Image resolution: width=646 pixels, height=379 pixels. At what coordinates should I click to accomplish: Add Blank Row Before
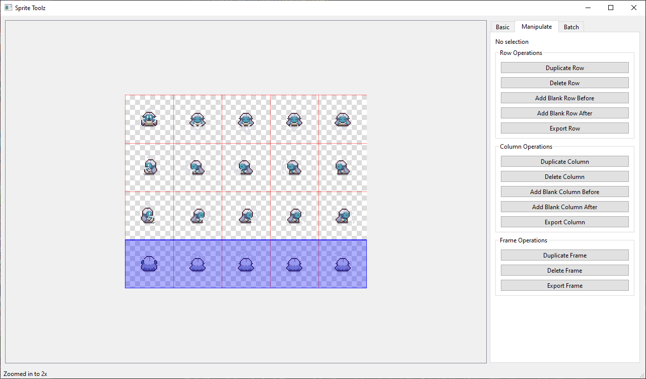[564, 98]
